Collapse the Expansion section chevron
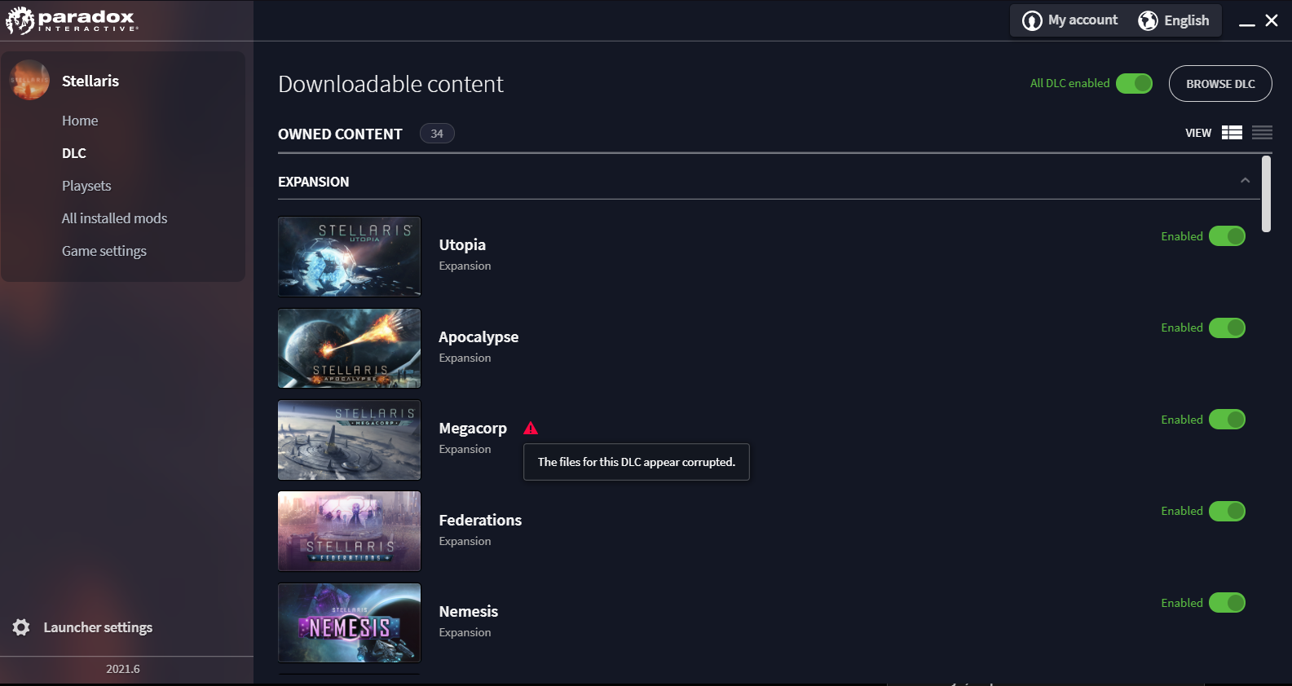Image resolution: width=1292 pixels, height=686 pixels. (1245, 181)
